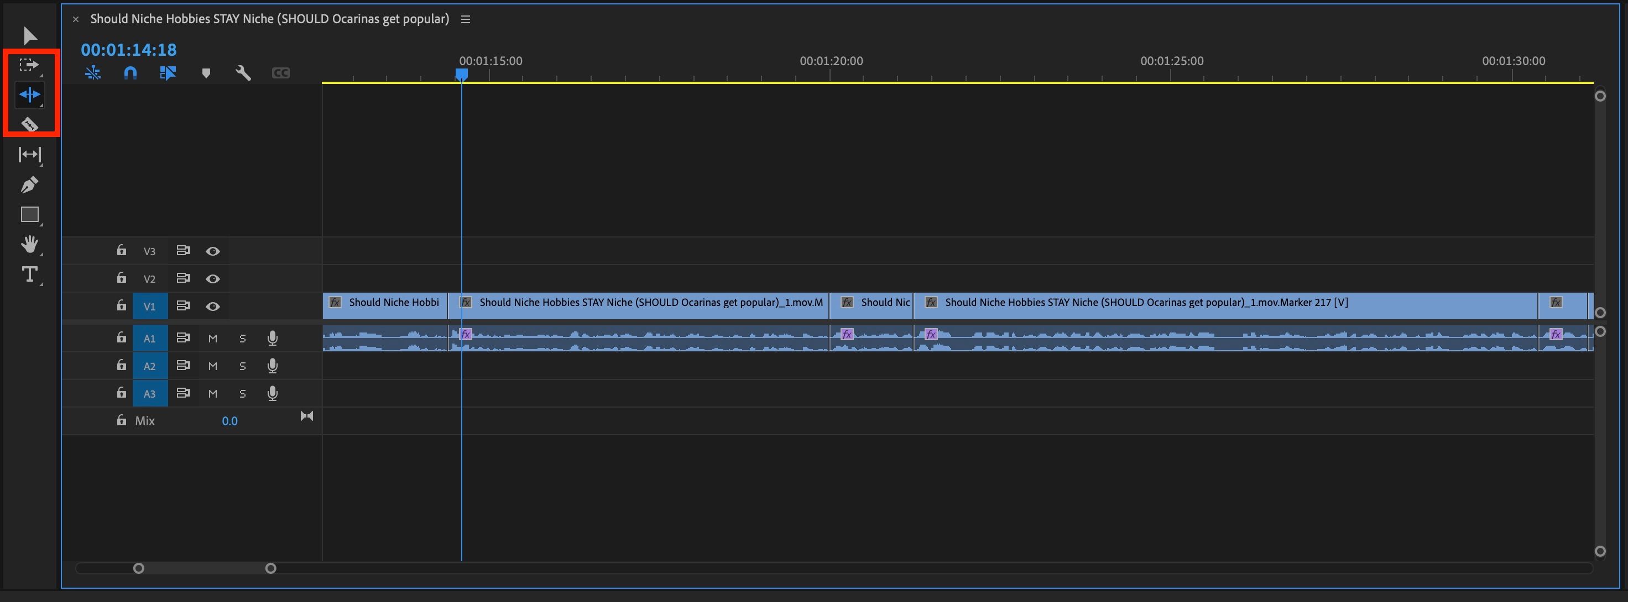
Task: Solo the A2 audio track
Action: 243,366
